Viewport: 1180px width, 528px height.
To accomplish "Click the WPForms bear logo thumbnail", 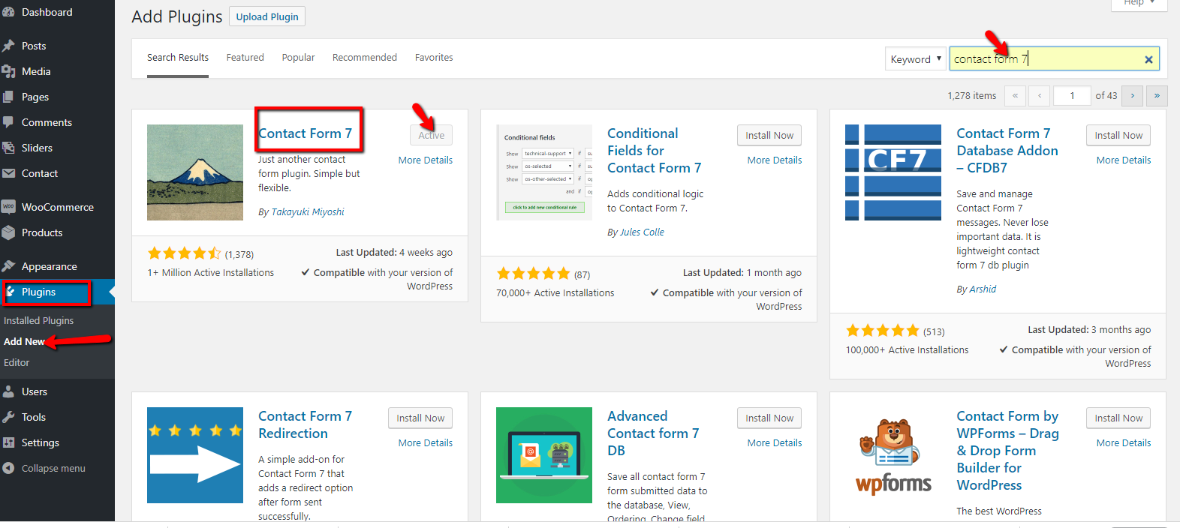I will pyautogui.click(x=893, y=455).
